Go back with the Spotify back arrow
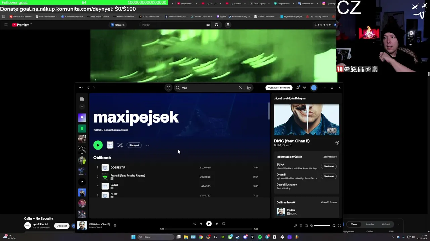The height and width of the screenshot is (241, 430). [x=88, y=88]
